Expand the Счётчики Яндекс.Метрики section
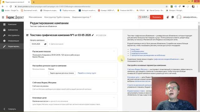Screen dimensions: 200x112 click(x=114, y=82)
